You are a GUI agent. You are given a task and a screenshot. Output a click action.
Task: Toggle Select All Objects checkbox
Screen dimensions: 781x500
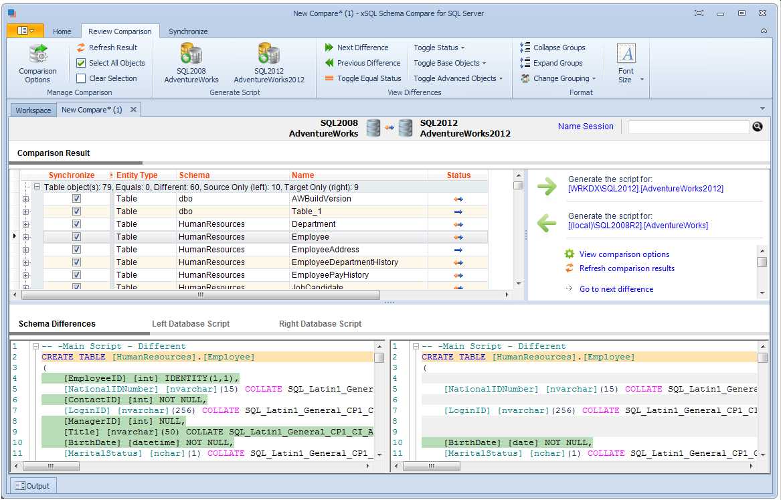point(81,63)
